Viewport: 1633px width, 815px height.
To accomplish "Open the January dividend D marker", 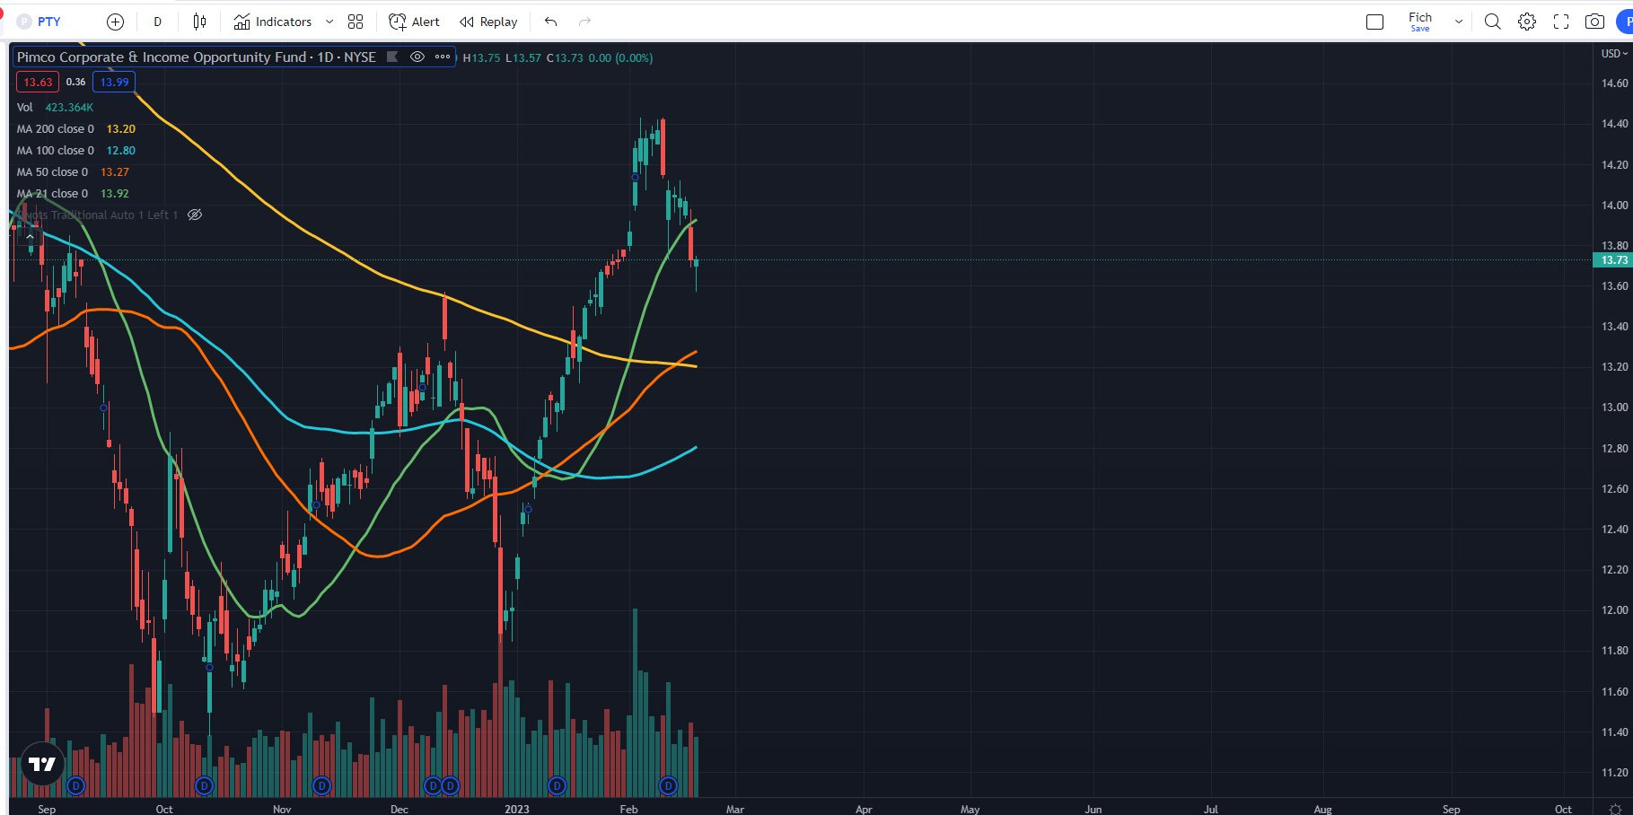I will [x=557, y=786].
